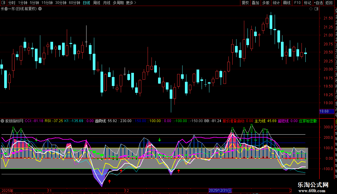Click the 返回 back button
This screenshot has width=337, height=194.
pyautogui.click(x=329, y=3)
